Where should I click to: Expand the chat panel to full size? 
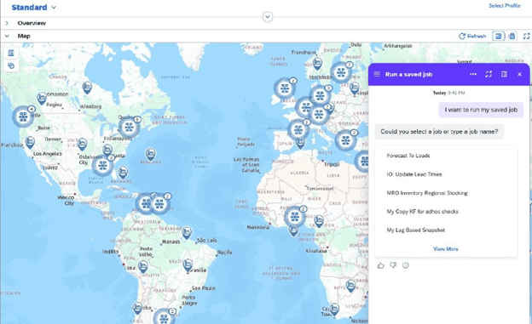[489, 74]
